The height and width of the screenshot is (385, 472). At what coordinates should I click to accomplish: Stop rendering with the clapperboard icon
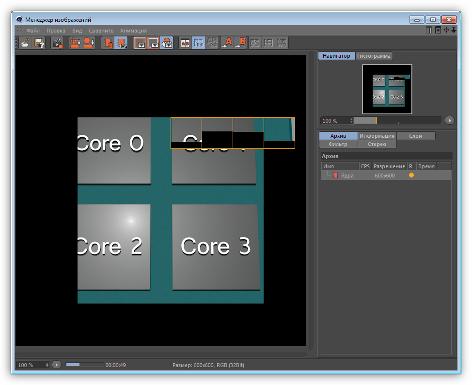click(x=58, y=43)
